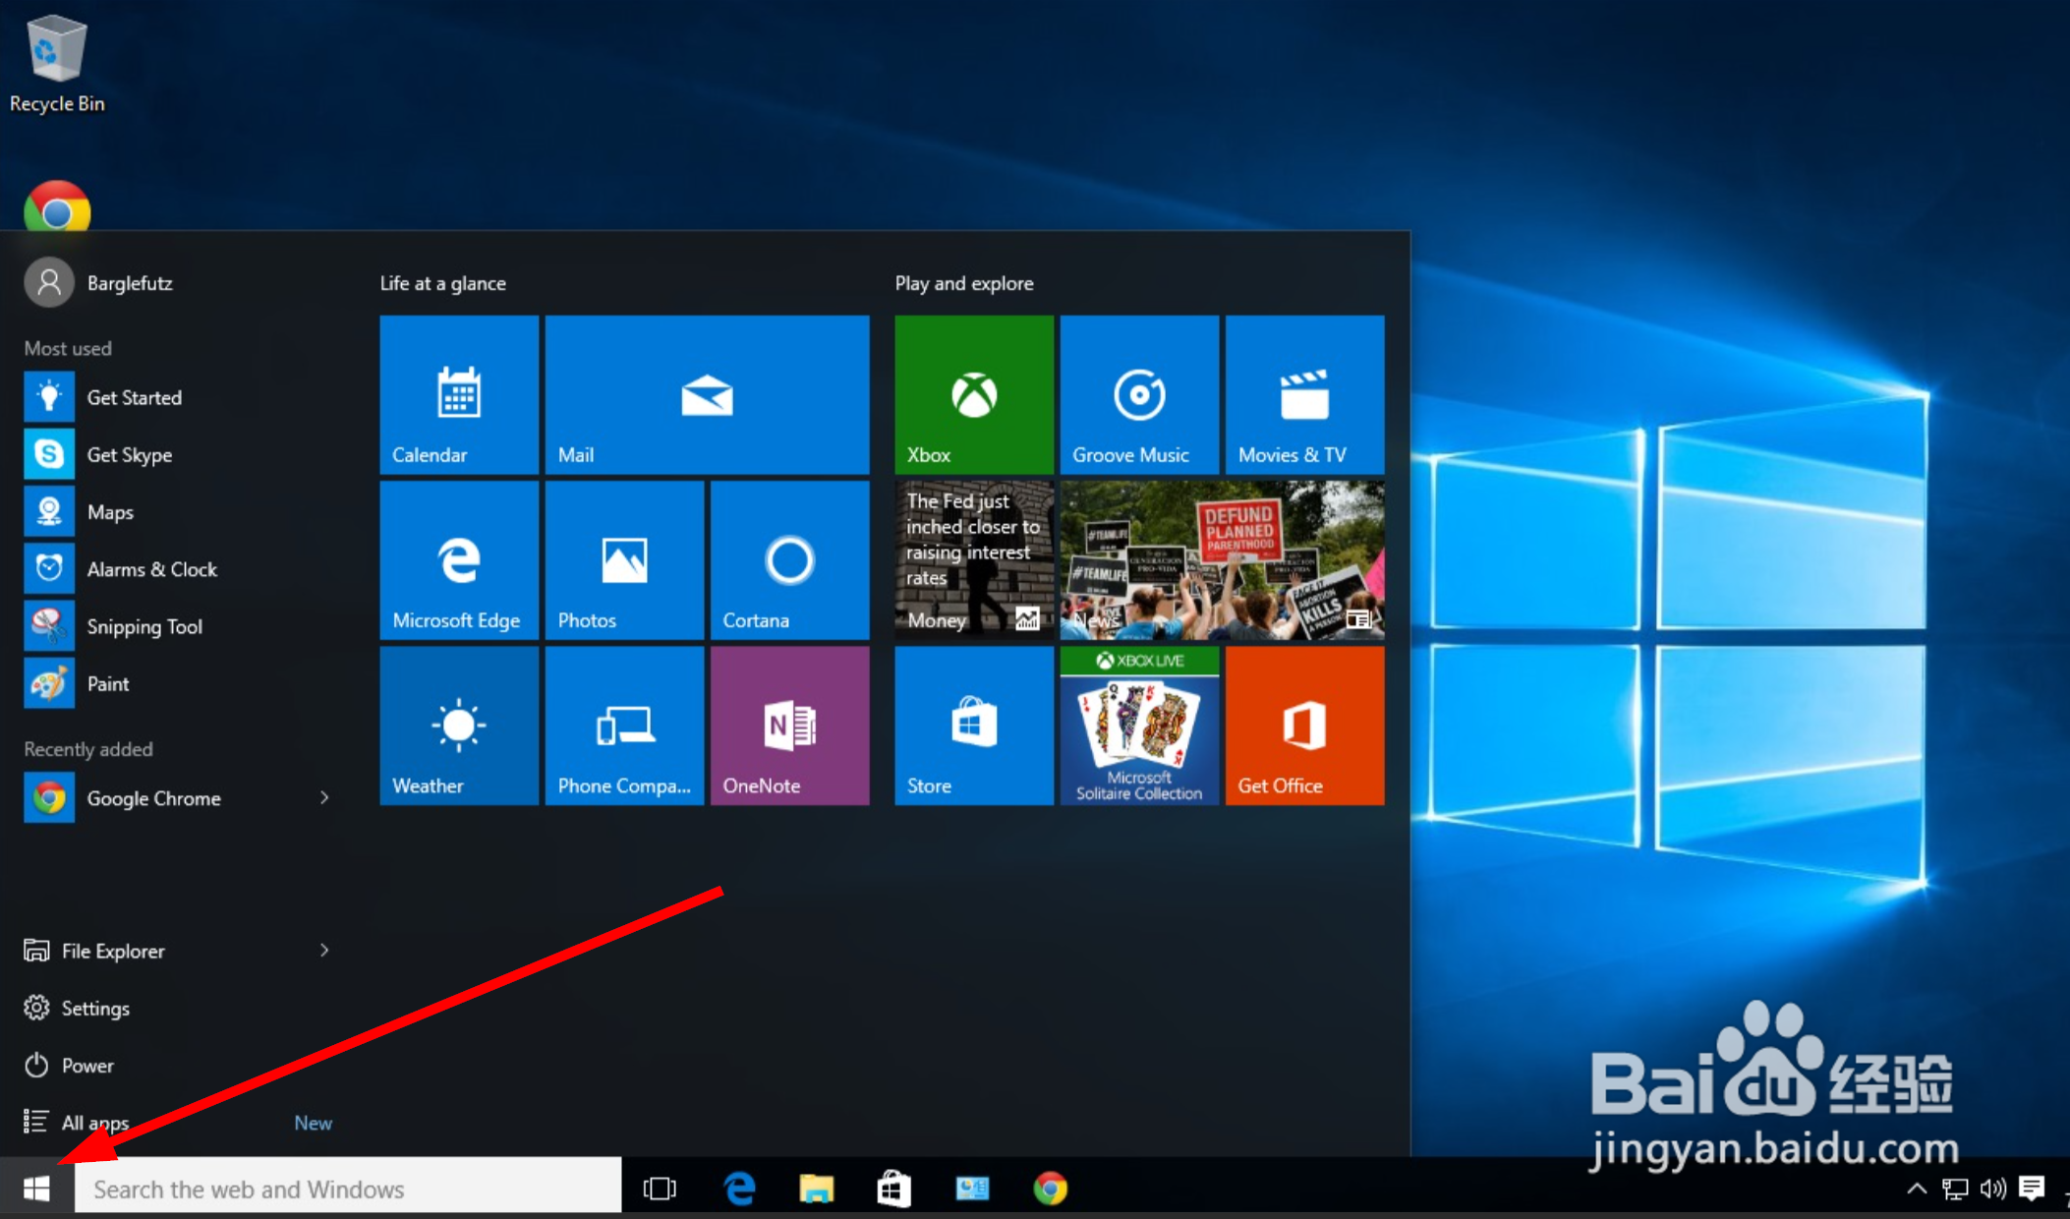Click the Search the web and Windows box
2070x1219 pixels.
(x=344, y=1189)
